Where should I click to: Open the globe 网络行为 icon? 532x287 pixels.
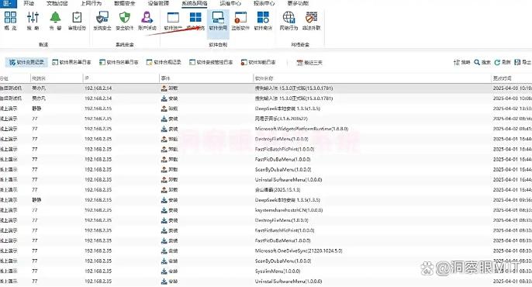pyautogui.click(x=288, y=20)
